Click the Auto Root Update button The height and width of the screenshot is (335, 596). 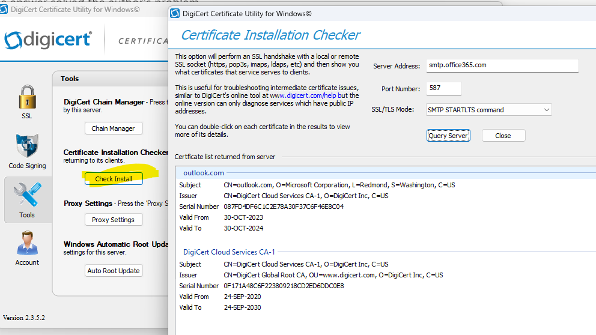114,270
